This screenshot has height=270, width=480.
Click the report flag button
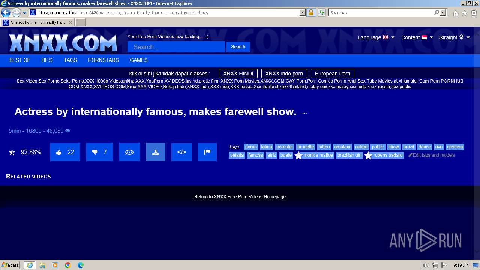[207, 152]
